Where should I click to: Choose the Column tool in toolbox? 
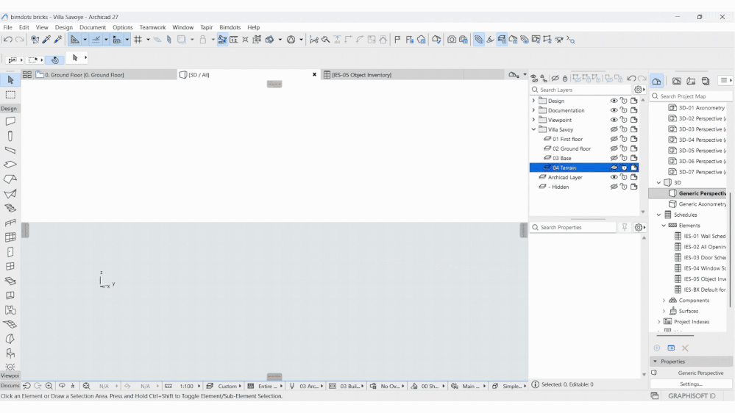point(10,136)
